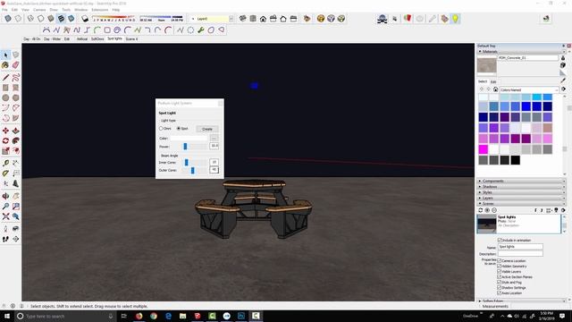Screen dimensions: 572x322
Task: Open the Layer0 layer dropdown
Action: pos(231,19)
